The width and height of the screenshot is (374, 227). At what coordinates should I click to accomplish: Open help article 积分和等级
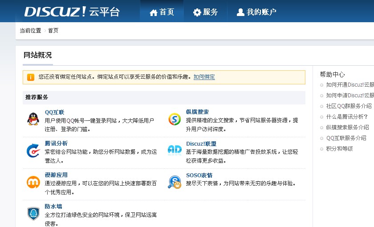point(339,149)
